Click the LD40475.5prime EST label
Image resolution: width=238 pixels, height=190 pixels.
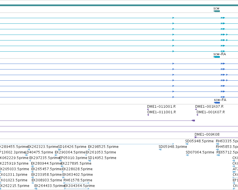(39, 152)
